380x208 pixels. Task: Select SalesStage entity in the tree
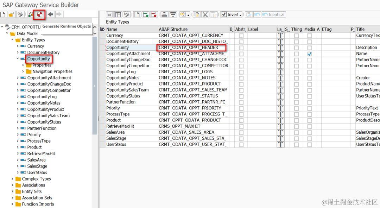click(x=37, y=166)
